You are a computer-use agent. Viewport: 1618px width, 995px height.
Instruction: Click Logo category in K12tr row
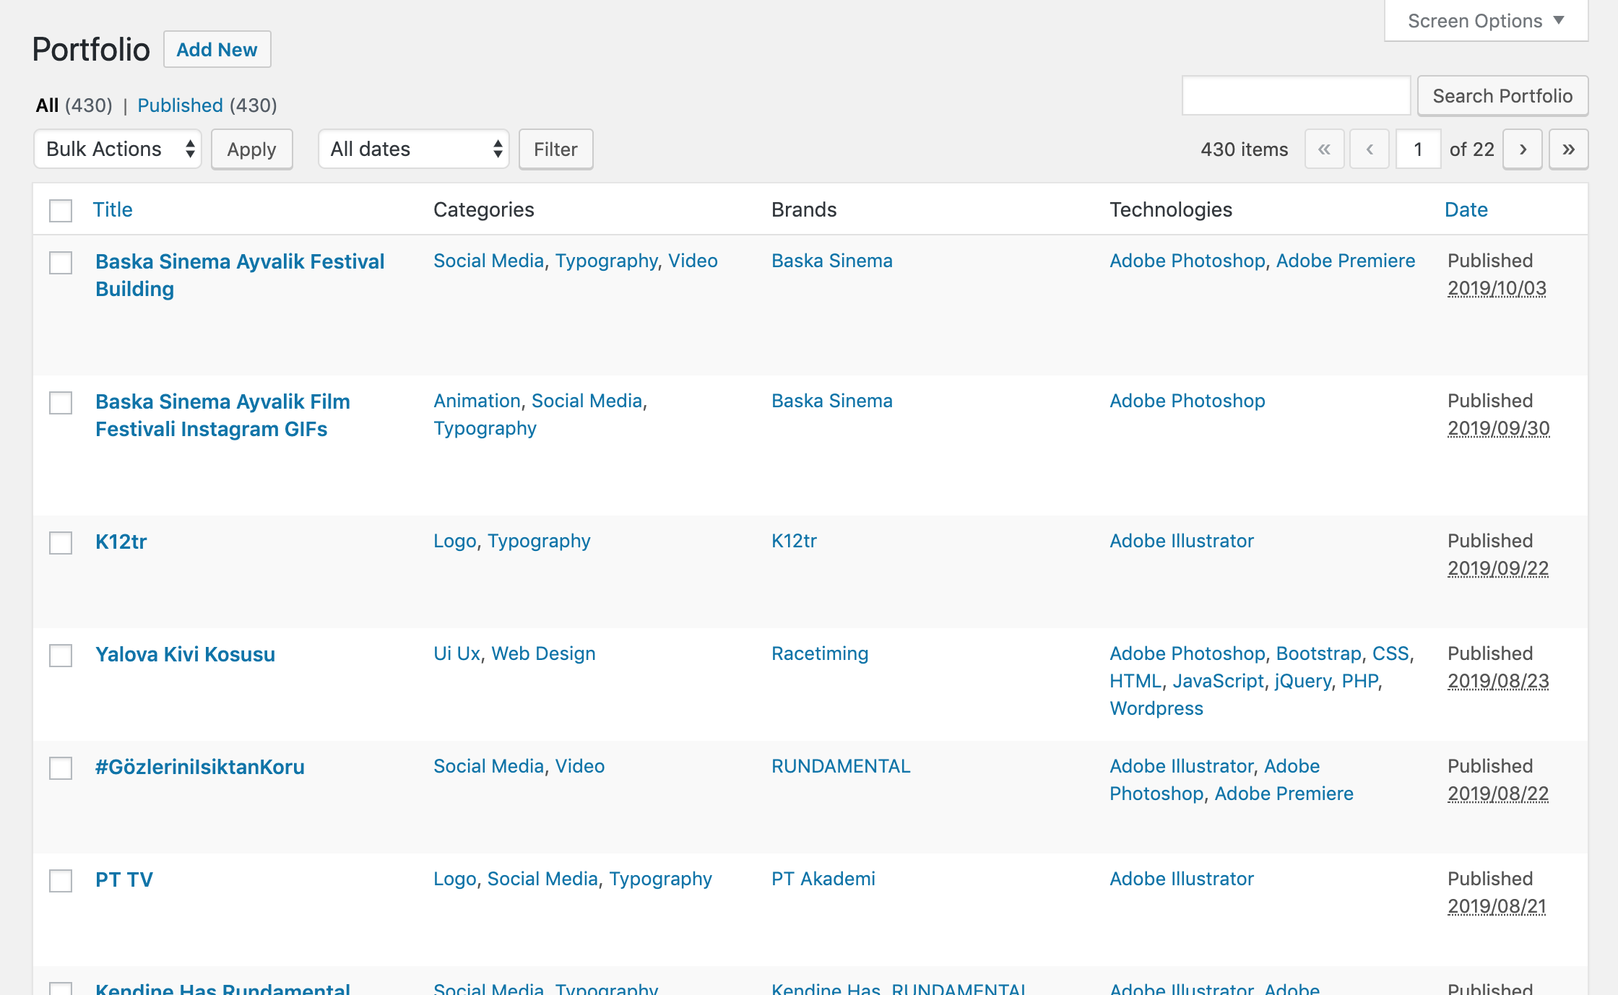click(454, 541)
